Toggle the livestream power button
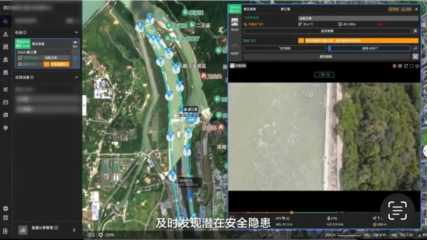The width and height of the screenshot is (427, 240). tap(417, 66)
